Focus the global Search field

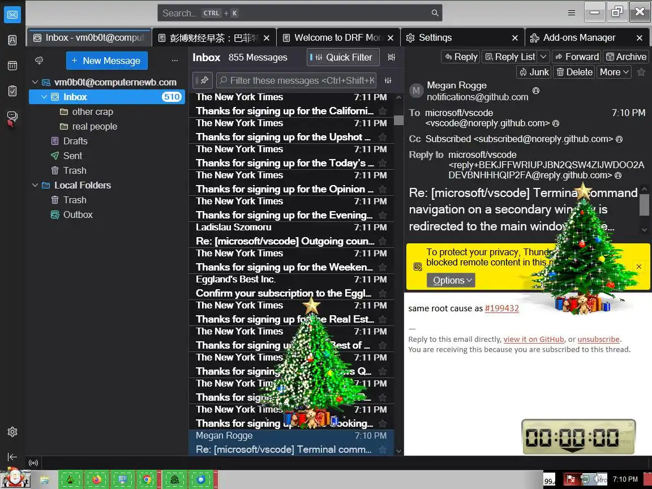pyautogui.click(x=299, y=13)
